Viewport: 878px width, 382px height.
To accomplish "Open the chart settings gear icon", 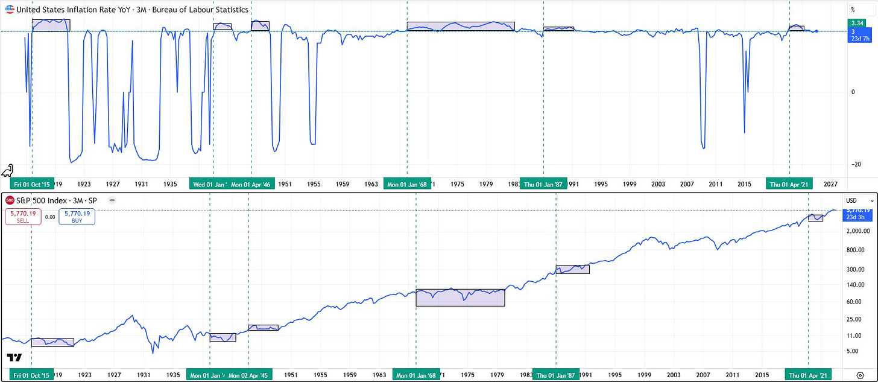I will click(x=861, y=375).
